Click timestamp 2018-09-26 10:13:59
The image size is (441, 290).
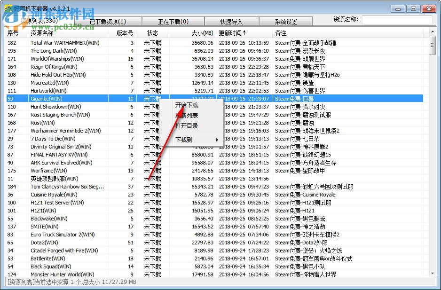(244, 43)
